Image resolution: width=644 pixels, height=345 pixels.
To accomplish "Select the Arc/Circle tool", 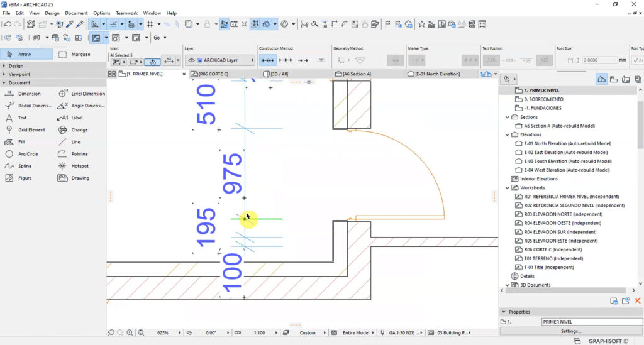I will pyautogui.click(x=22, y=154).
